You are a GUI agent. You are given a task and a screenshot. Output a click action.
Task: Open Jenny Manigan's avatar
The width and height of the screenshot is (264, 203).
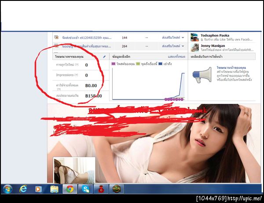pos(194,48)
